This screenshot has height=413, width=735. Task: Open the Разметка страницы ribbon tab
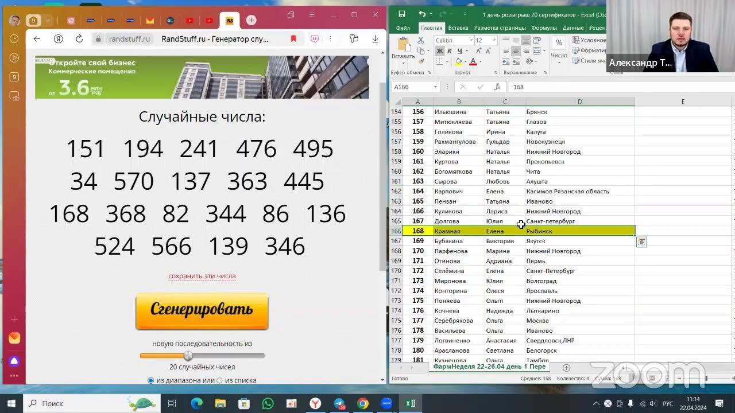[500, 28]
